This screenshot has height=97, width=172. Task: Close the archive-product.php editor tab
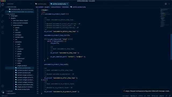tap(67, 4)
